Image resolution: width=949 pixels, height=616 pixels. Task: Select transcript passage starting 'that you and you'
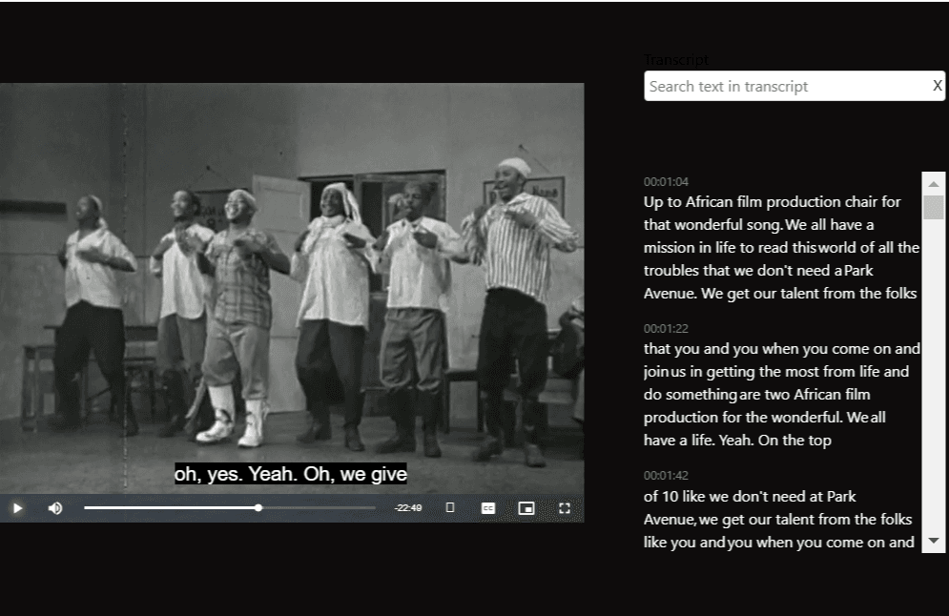pos(781,395)
